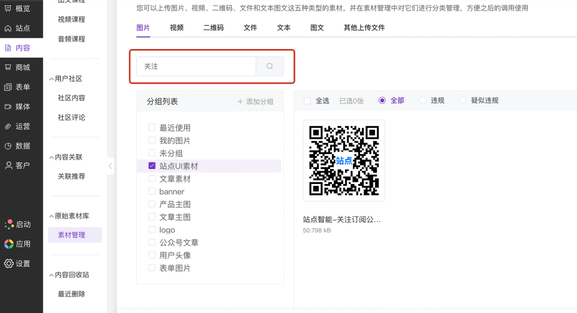Uncheck the 站点UI素材 group checkbox
577x313 pixels.
click(152, 166)
